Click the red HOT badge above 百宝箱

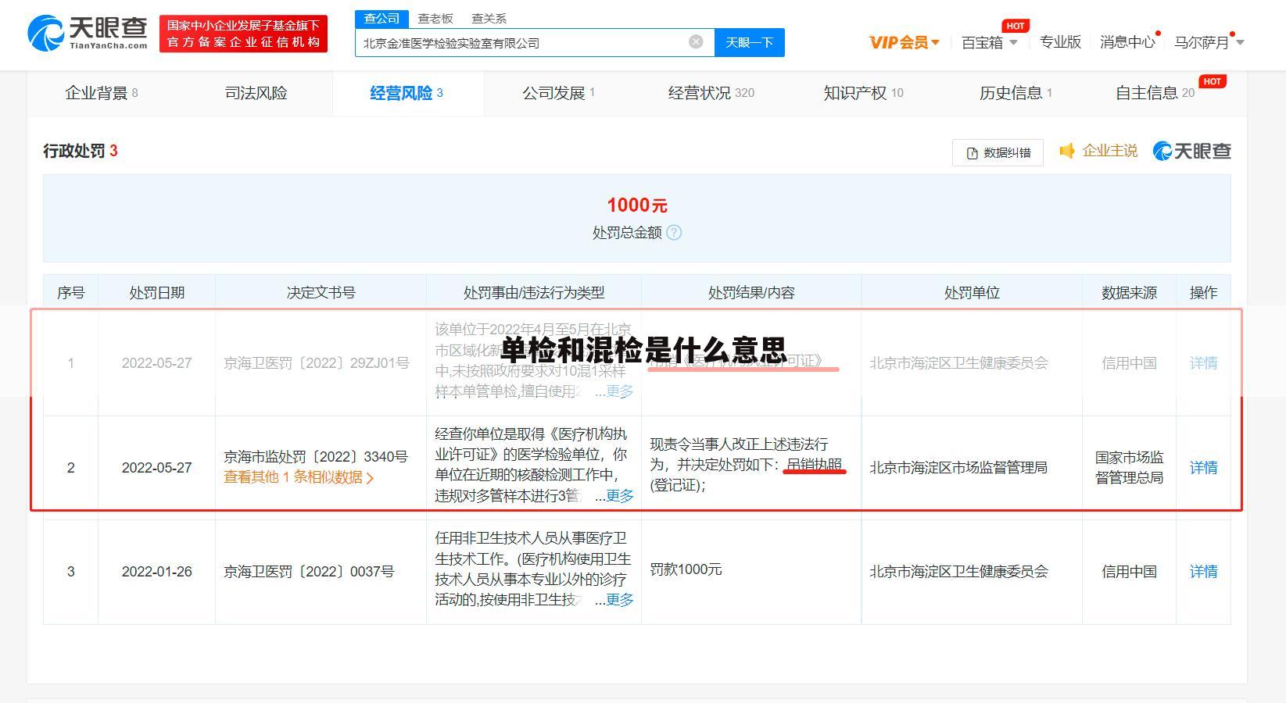click(1016, 26)
